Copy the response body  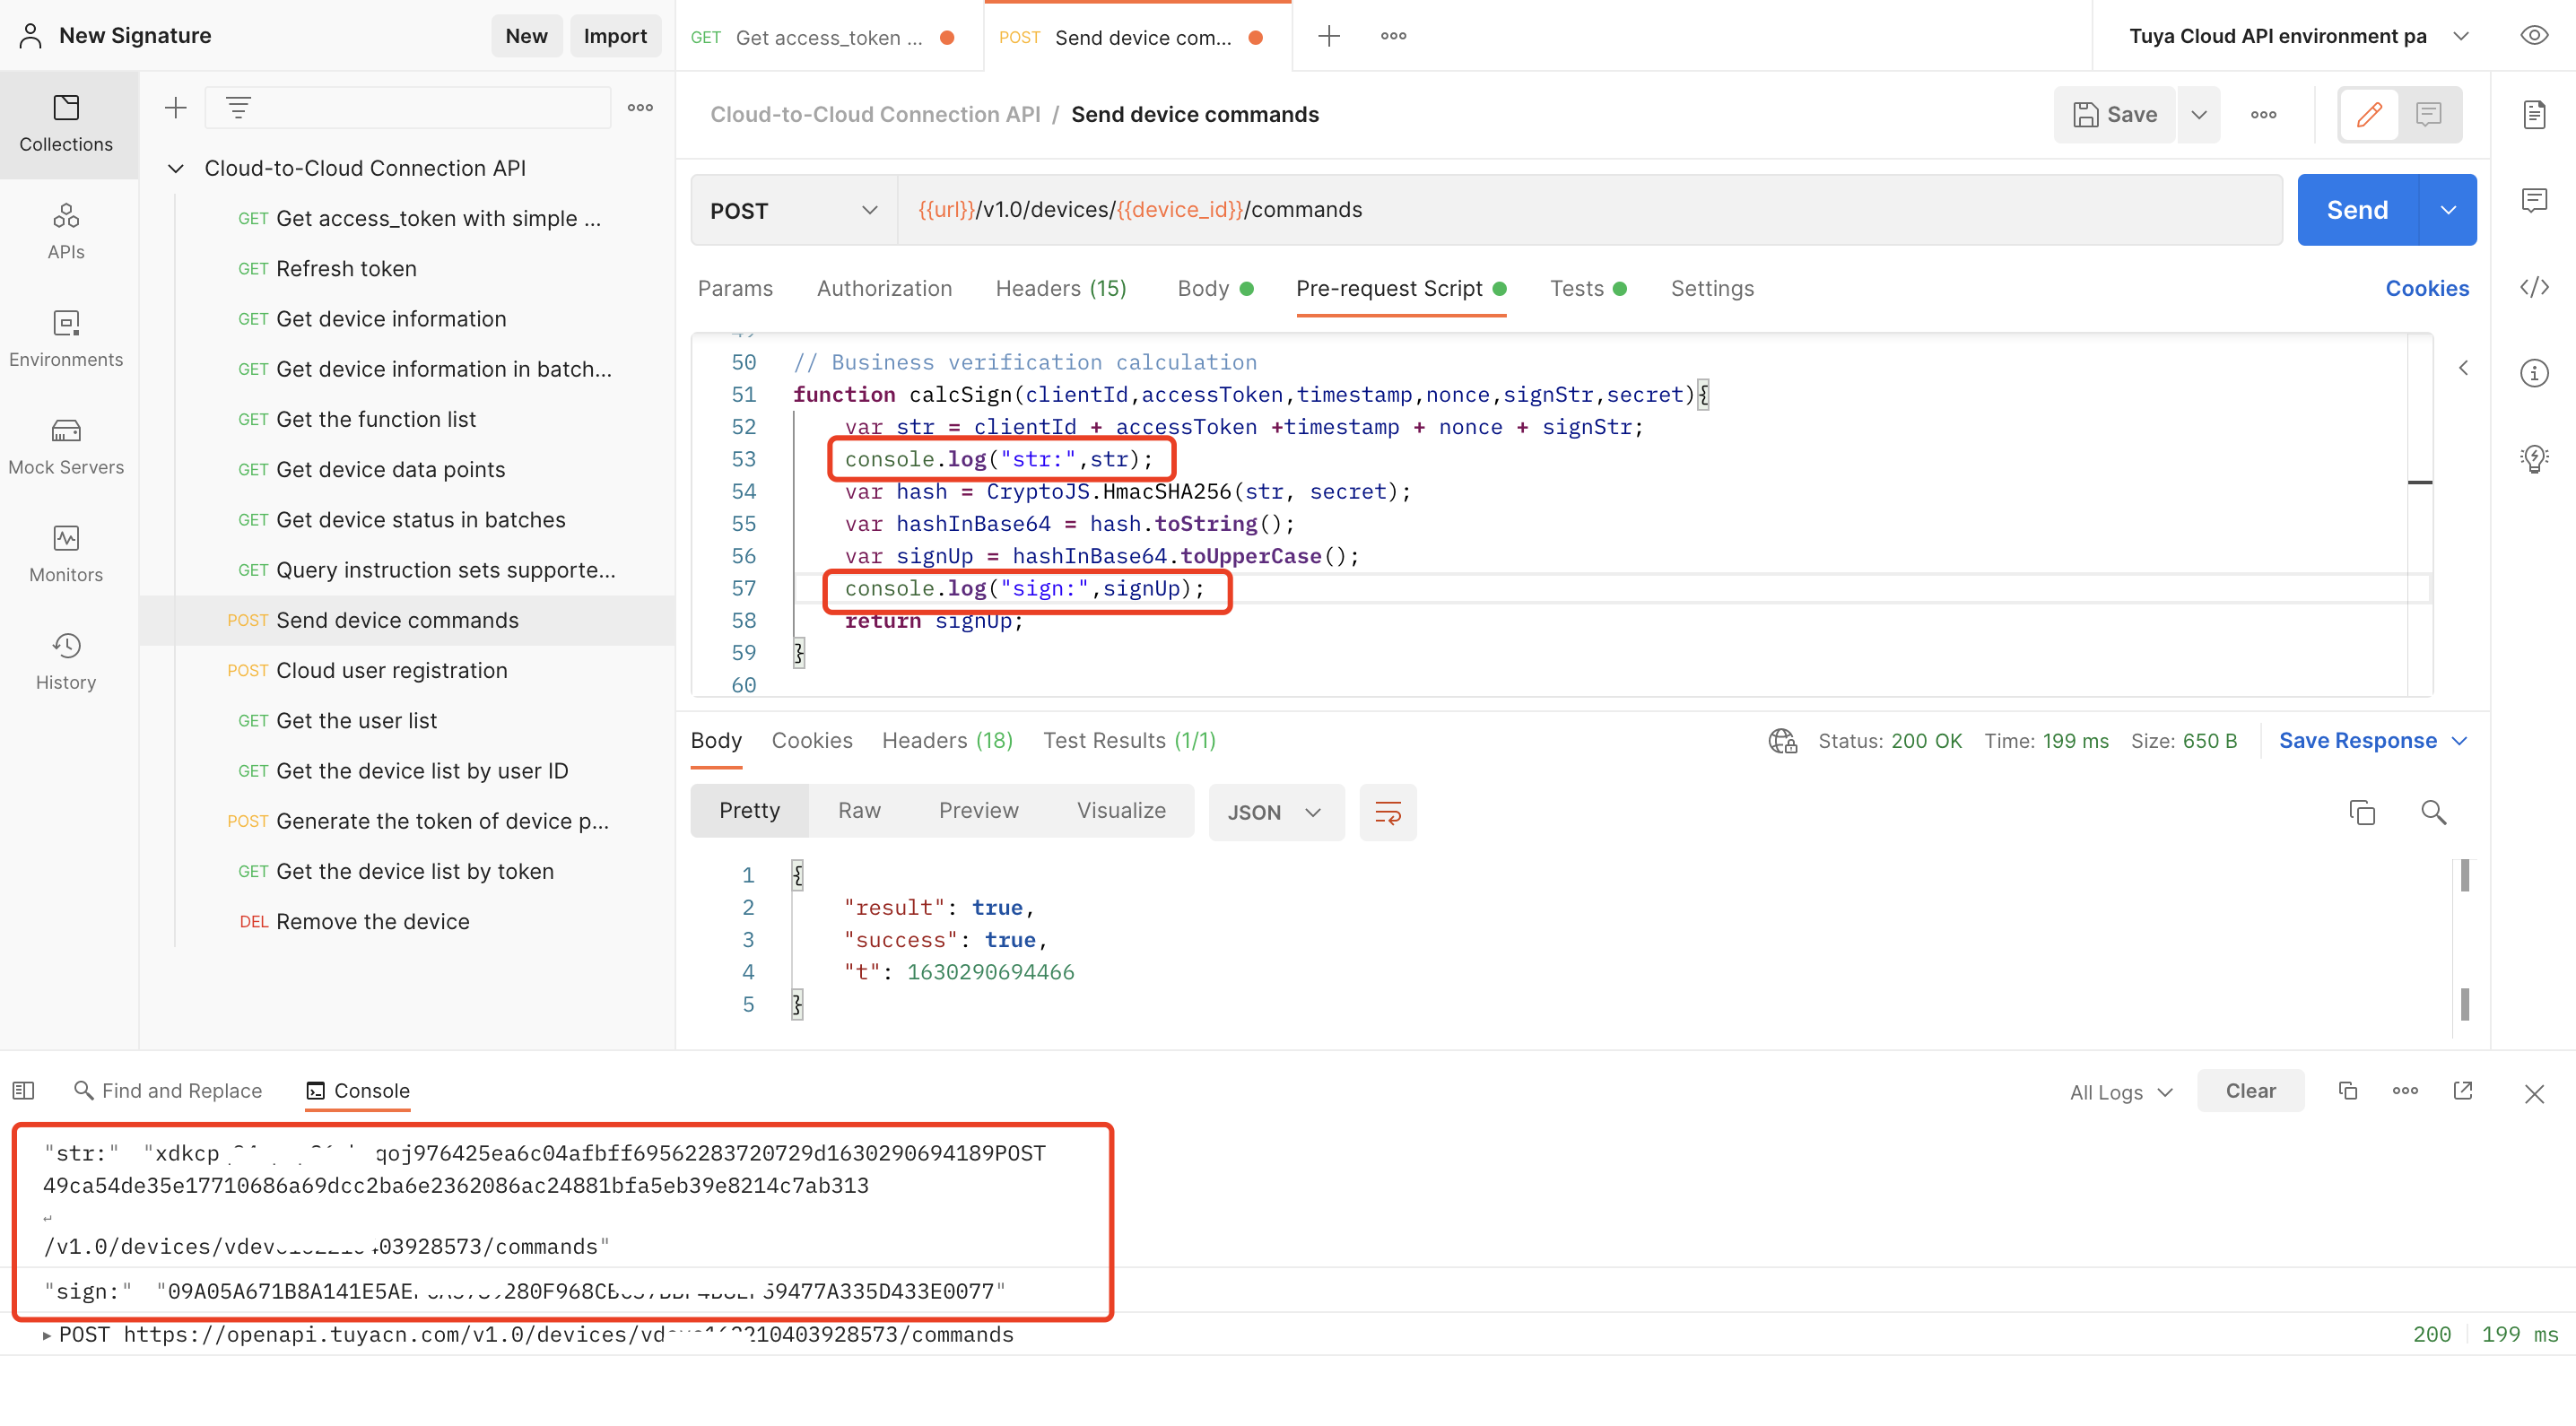[2362, 812]
